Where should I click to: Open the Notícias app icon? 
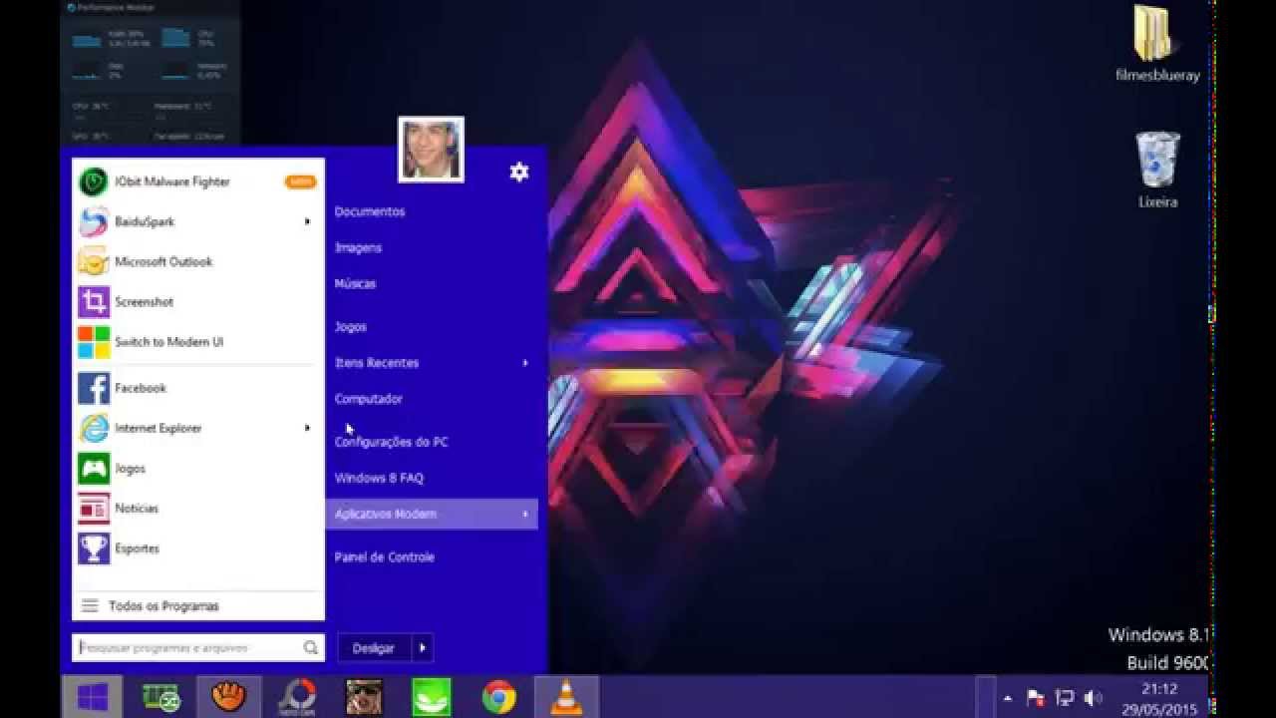point(94,508)
